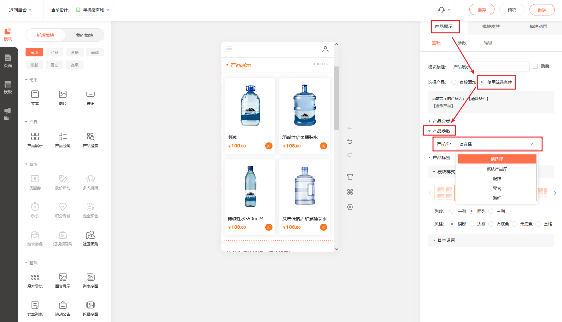Select the 直接添加 radio option

click(454, 82)
